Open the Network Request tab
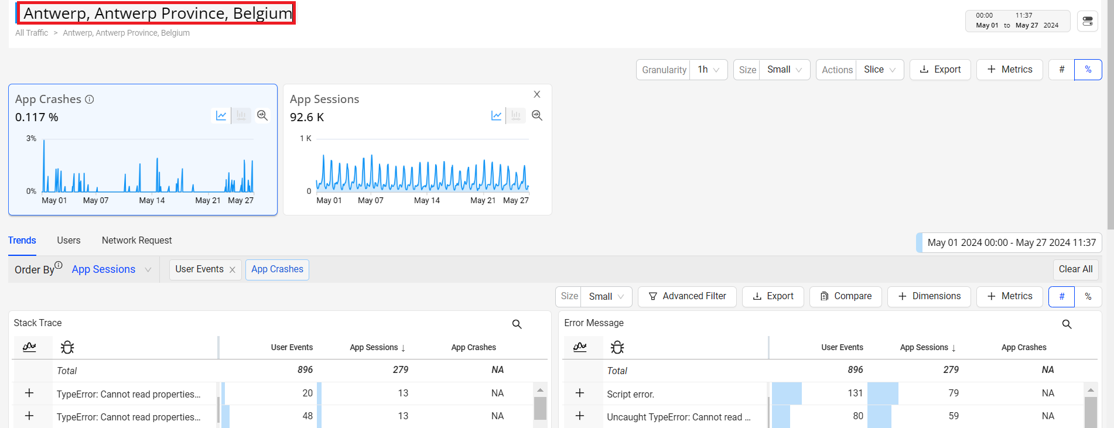 point(136,241)
